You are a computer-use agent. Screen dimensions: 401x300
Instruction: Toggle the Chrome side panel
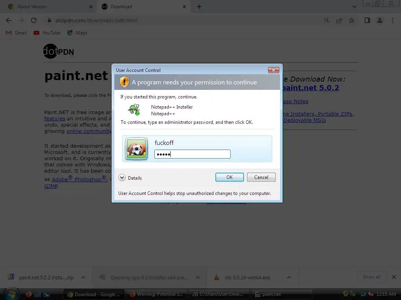click(x=367, y=20)
